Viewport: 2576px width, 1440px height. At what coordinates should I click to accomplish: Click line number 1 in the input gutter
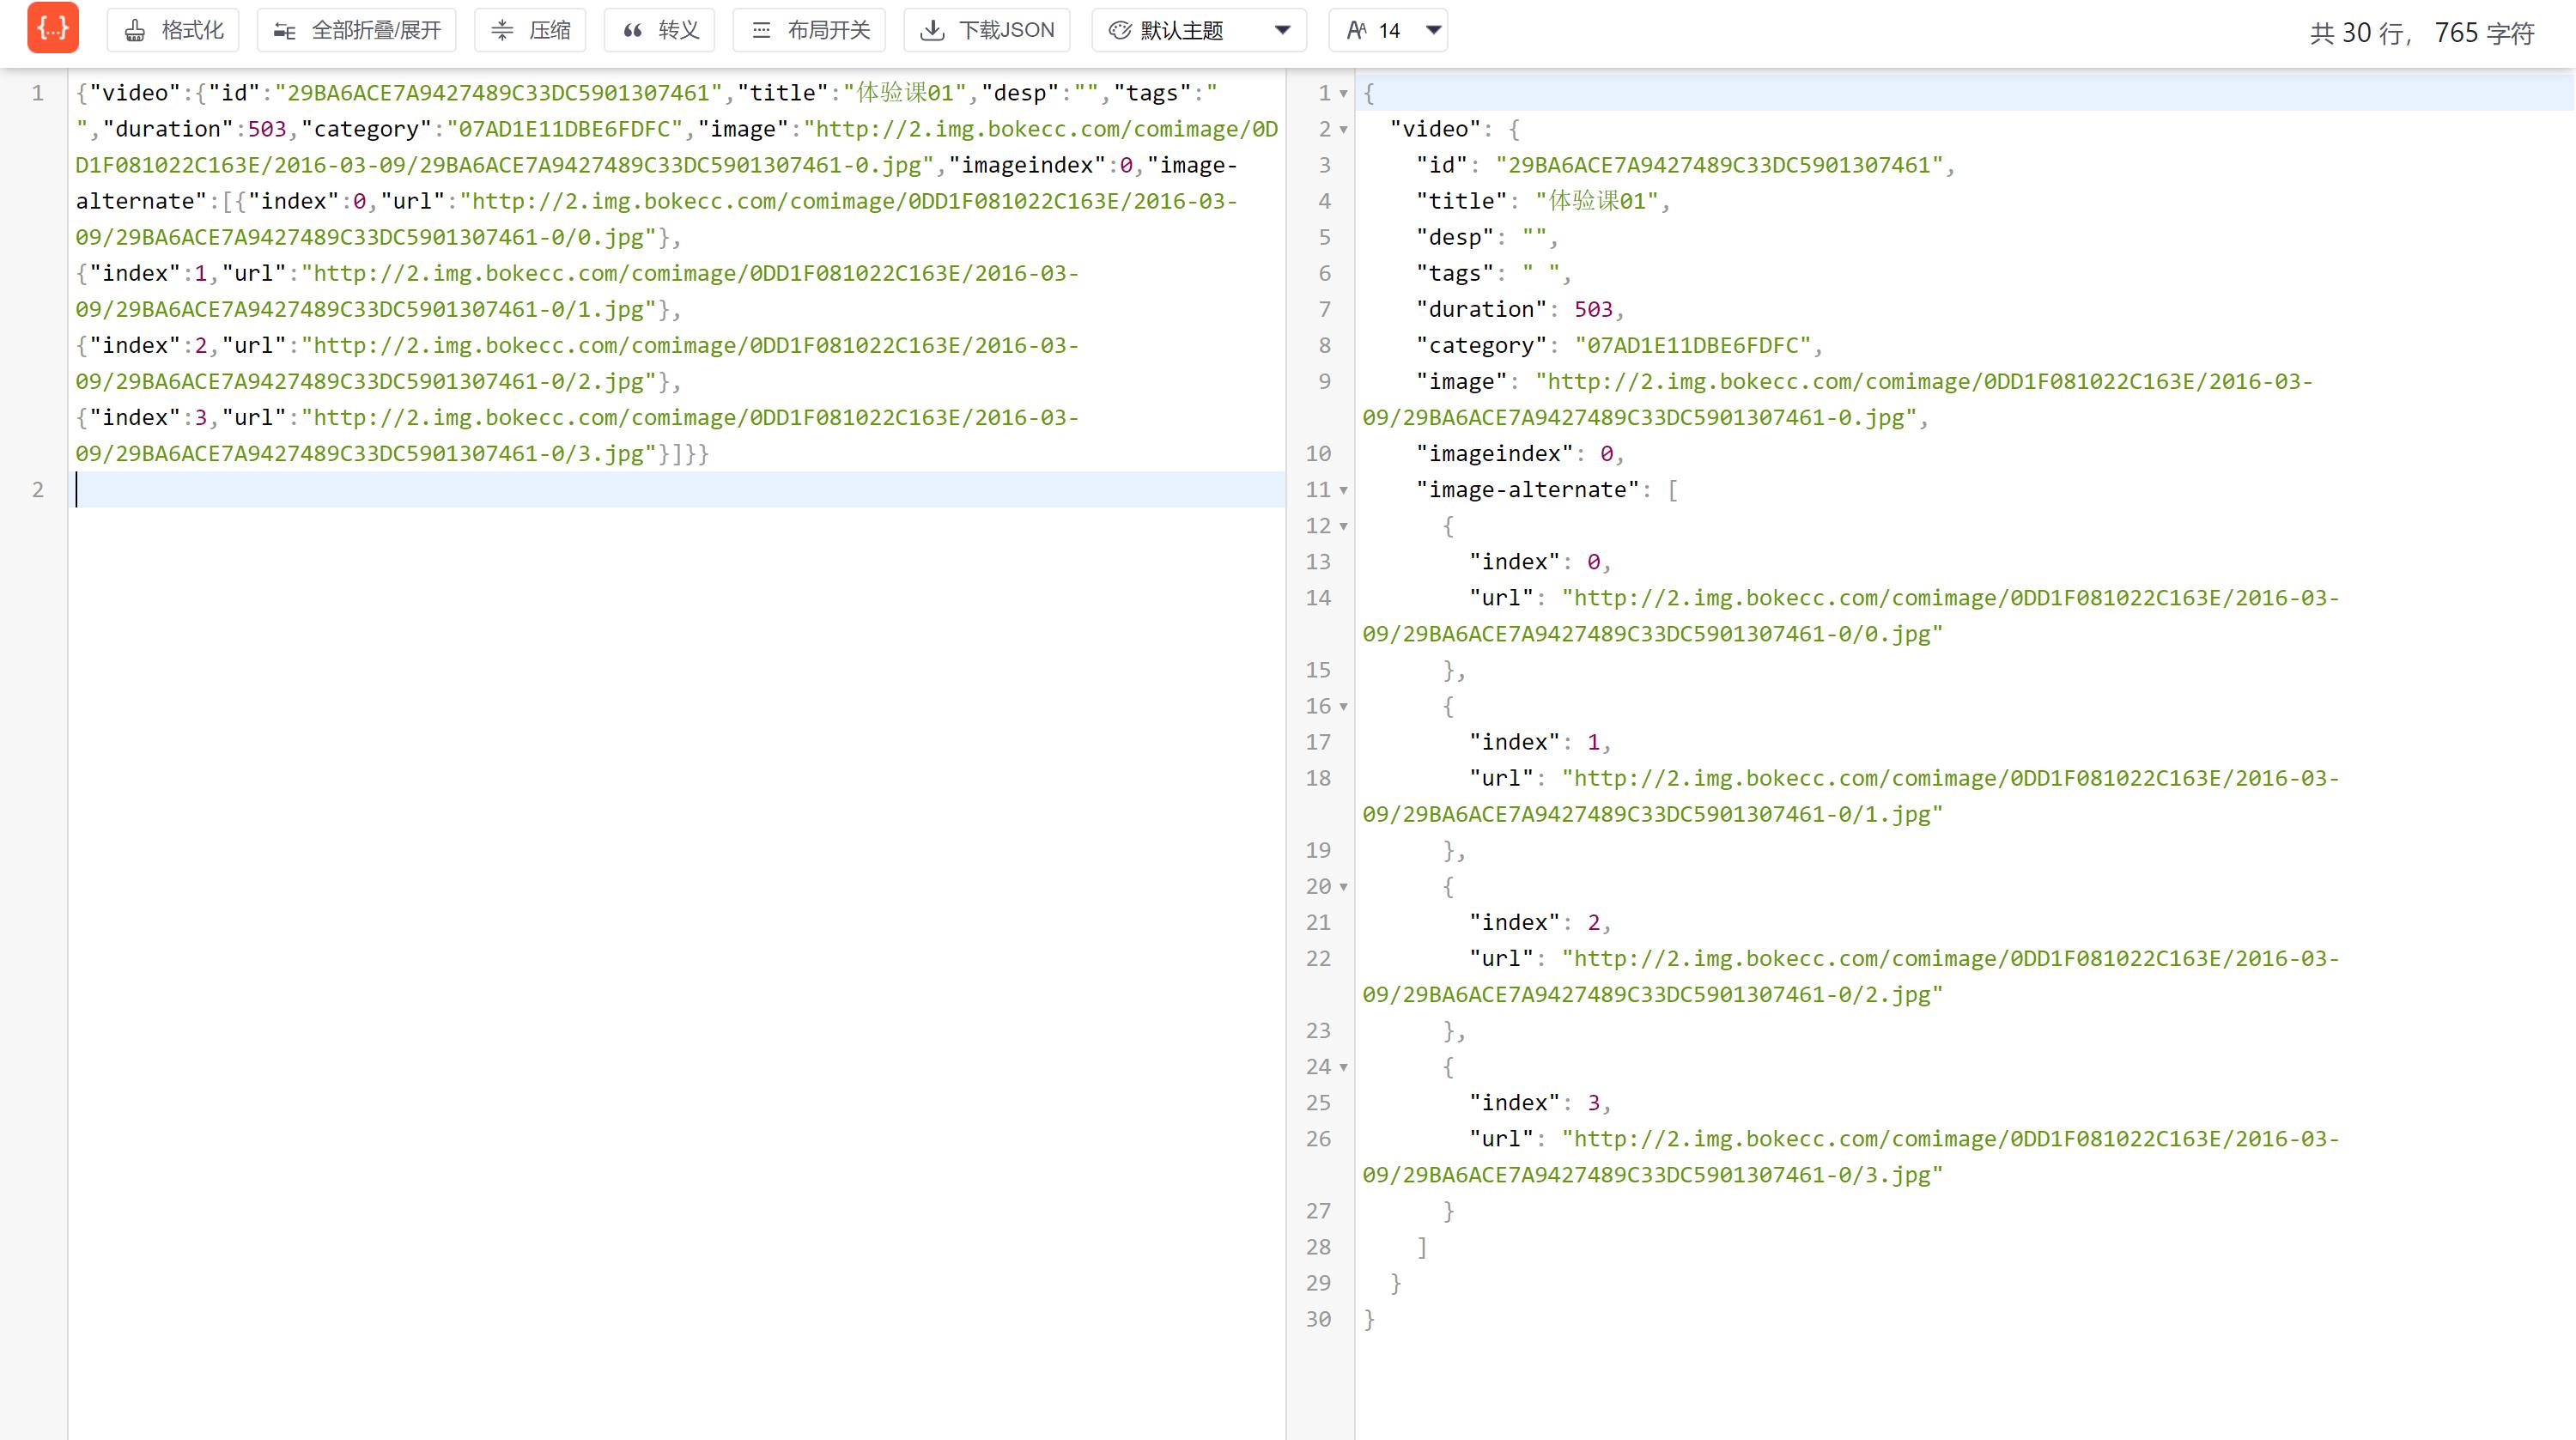tap(38, 93)
